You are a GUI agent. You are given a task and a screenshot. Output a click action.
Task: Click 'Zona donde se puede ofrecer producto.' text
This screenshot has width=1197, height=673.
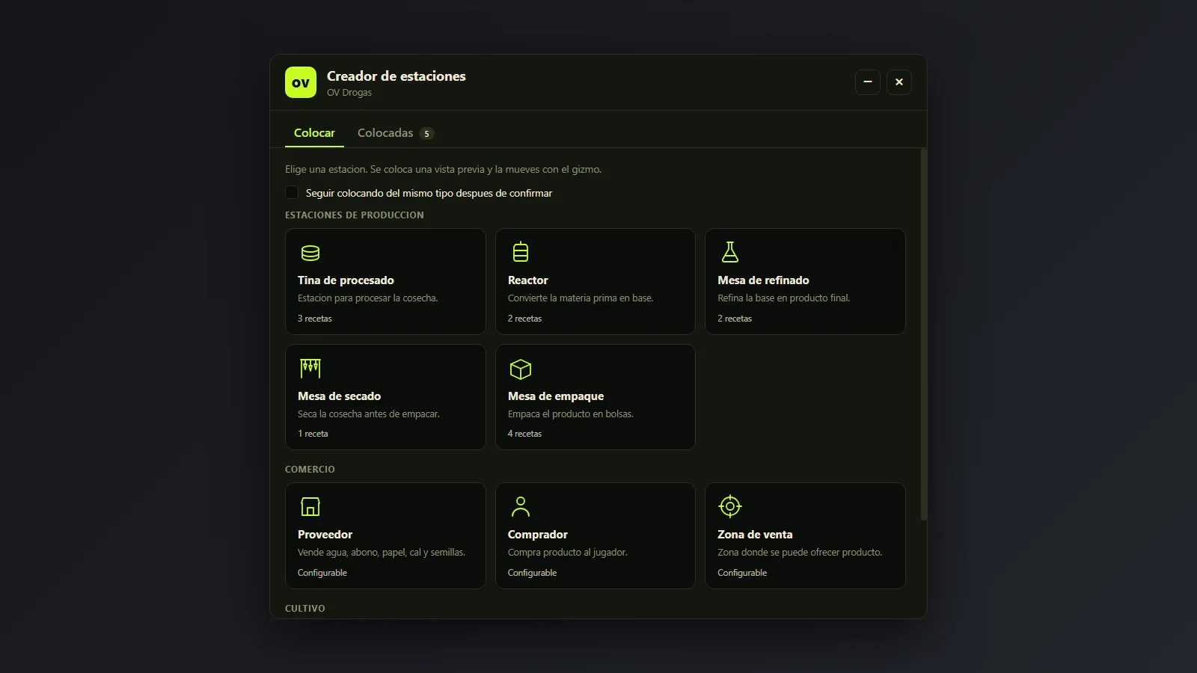pos(800,553)
